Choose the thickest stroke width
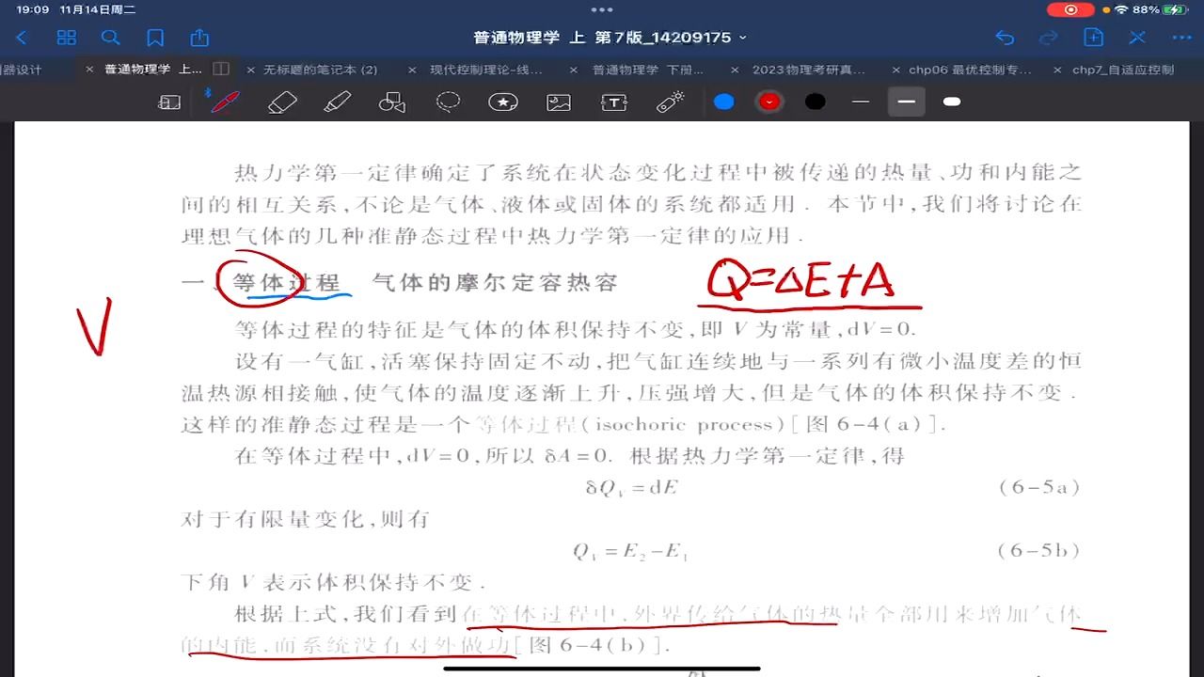This screenshot has width=1204, height=677. point(952,102)
